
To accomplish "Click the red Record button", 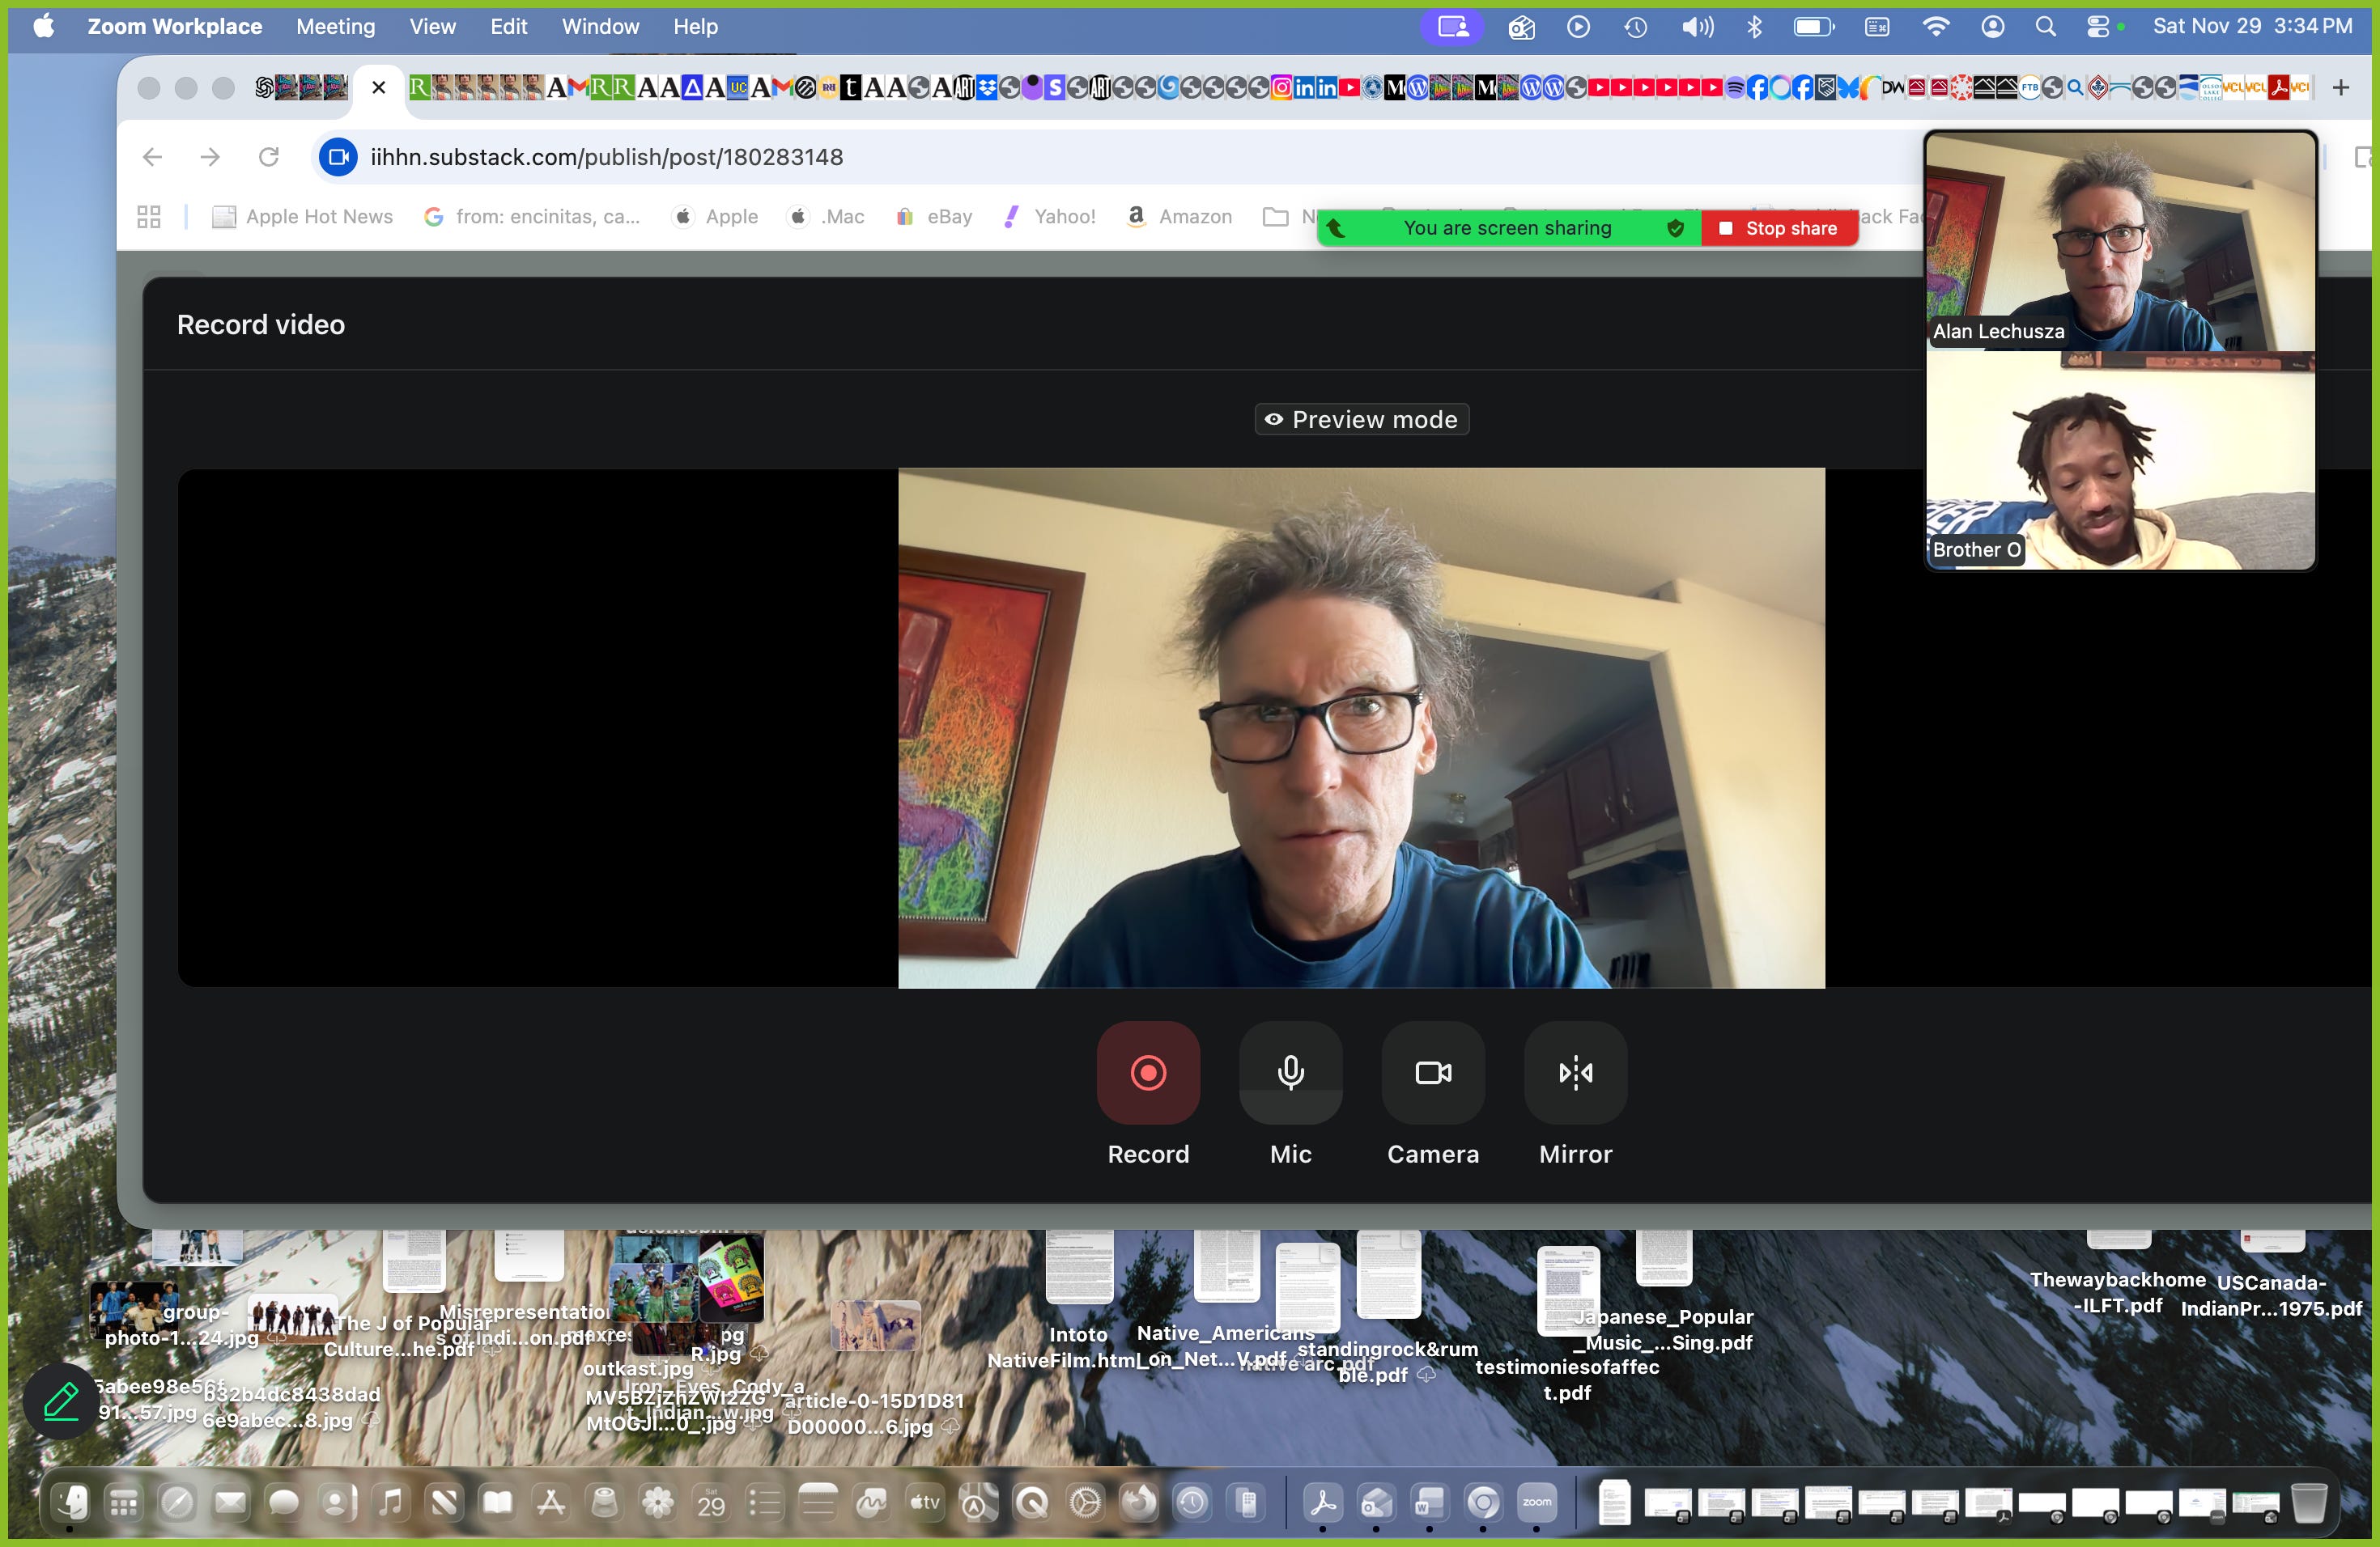I will 1147,1072.
